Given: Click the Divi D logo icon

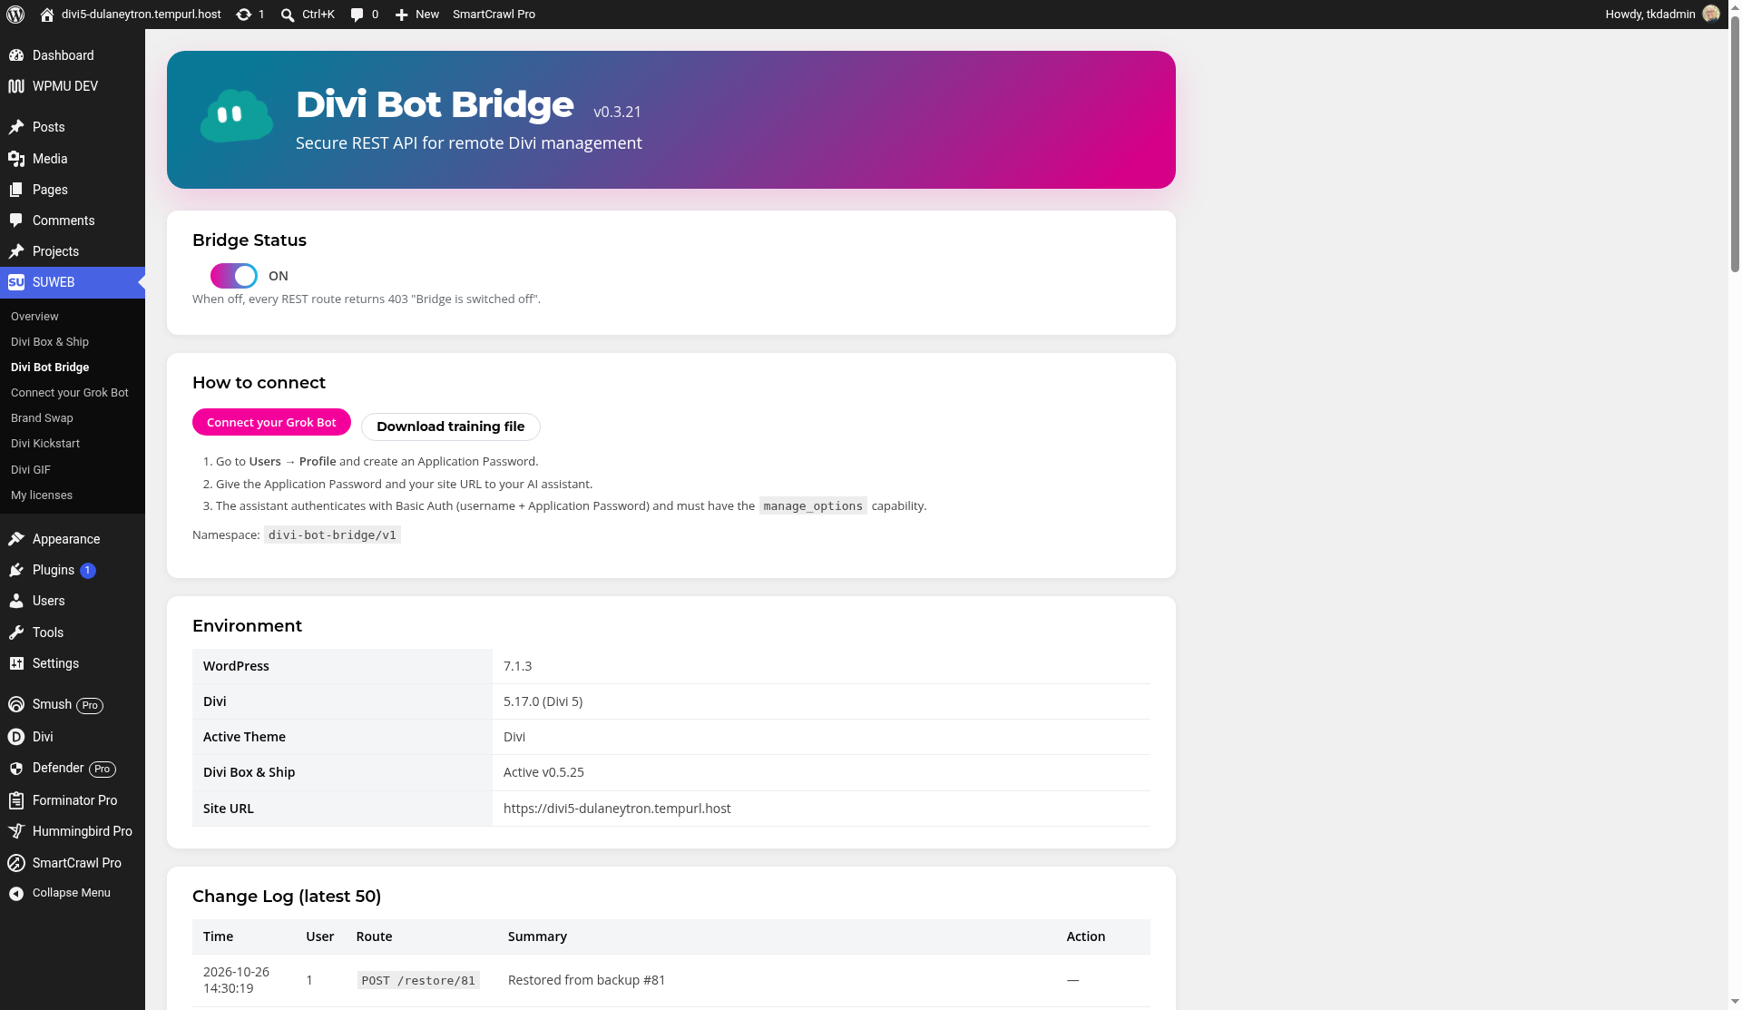Looking at the screenshot, I should 16,737.
